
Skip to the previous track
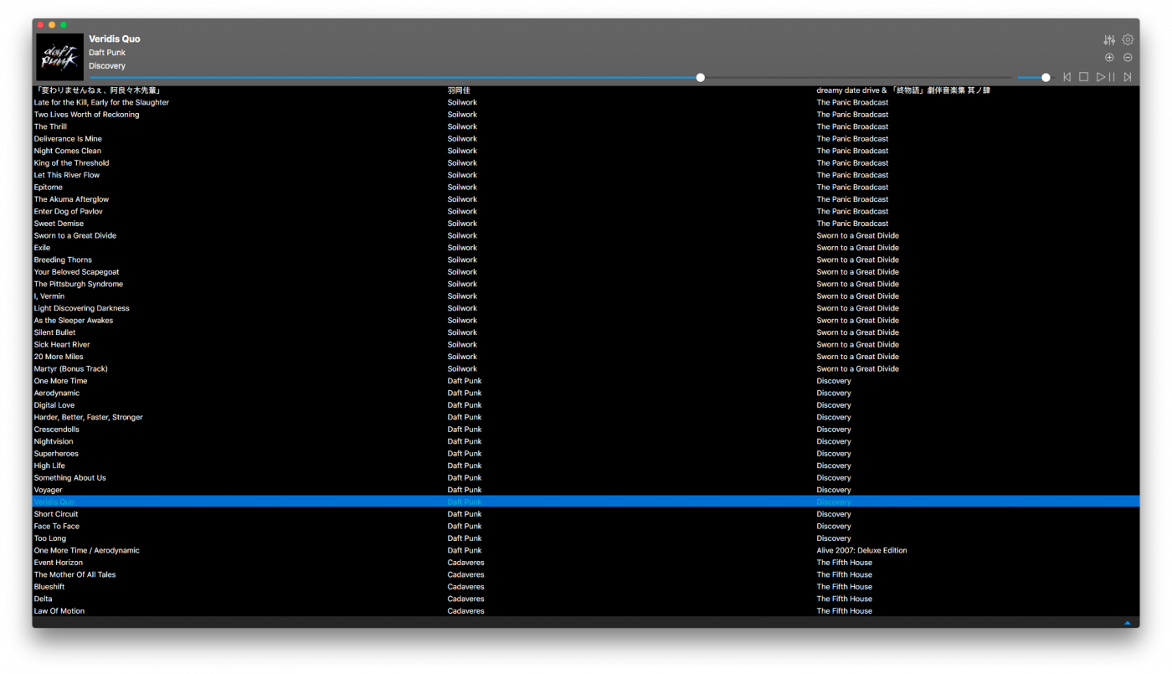point(1067,77)
